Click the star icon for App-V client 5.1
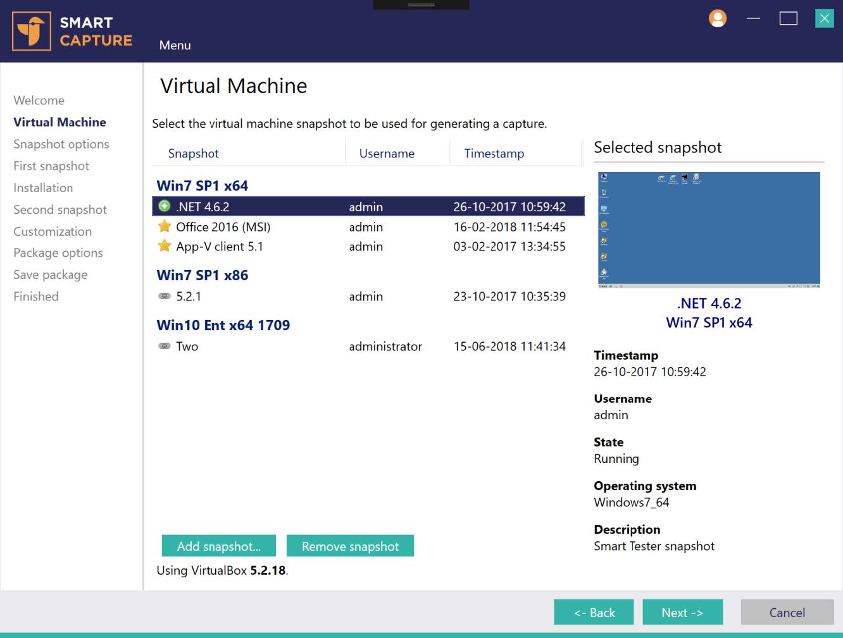Viewport: 843px width, 638px height. (165, 246)
